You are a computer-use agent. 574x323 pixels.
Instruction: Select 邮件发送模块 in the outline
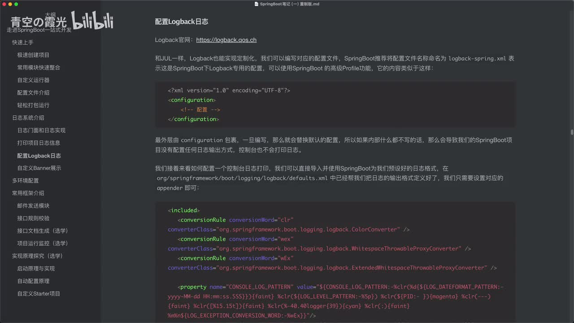(34, 206)
